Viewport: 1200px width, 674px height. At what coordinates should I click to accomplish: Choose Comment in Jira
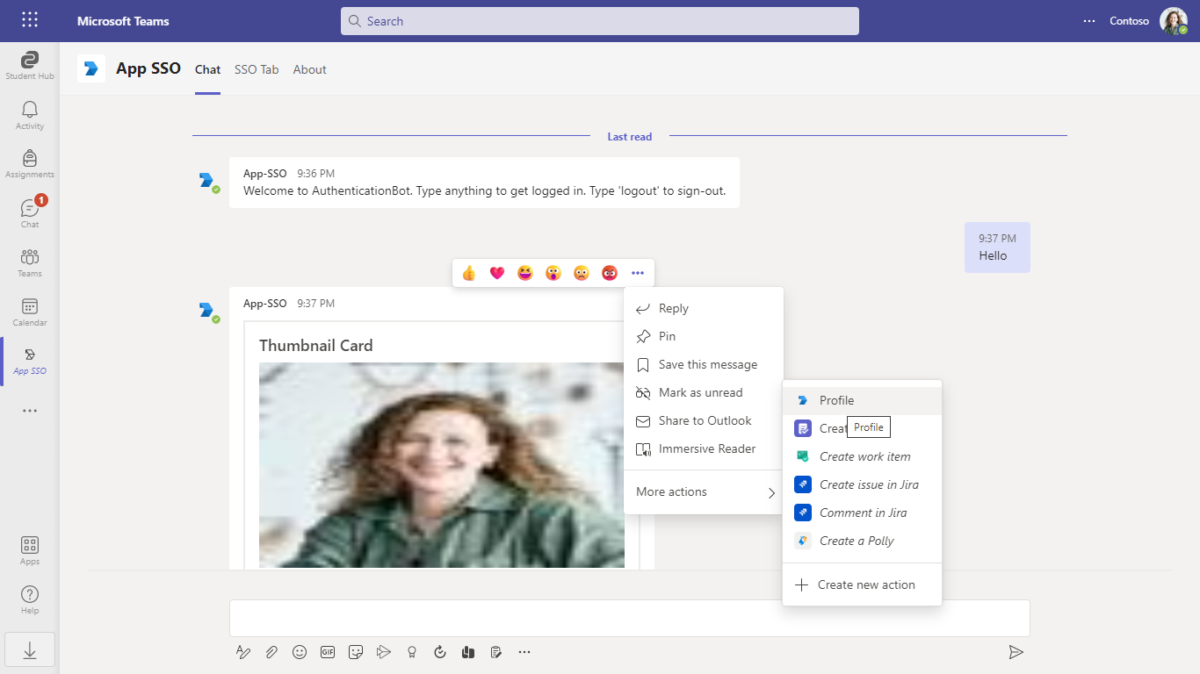click(863, 513)
